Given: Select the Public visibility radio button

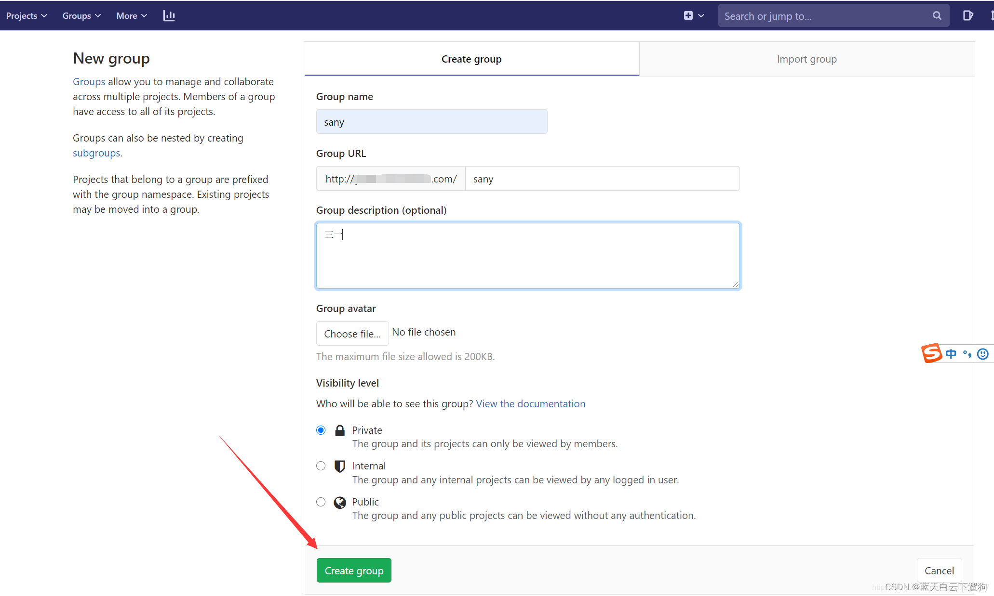Looking at the screenshot, I should click(x=321, y=502).
